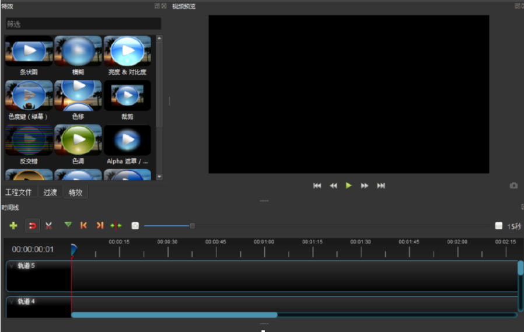Toggle the magnet snapping tool
The height and width of the screenshot is (332, 524).
[33, 225]
